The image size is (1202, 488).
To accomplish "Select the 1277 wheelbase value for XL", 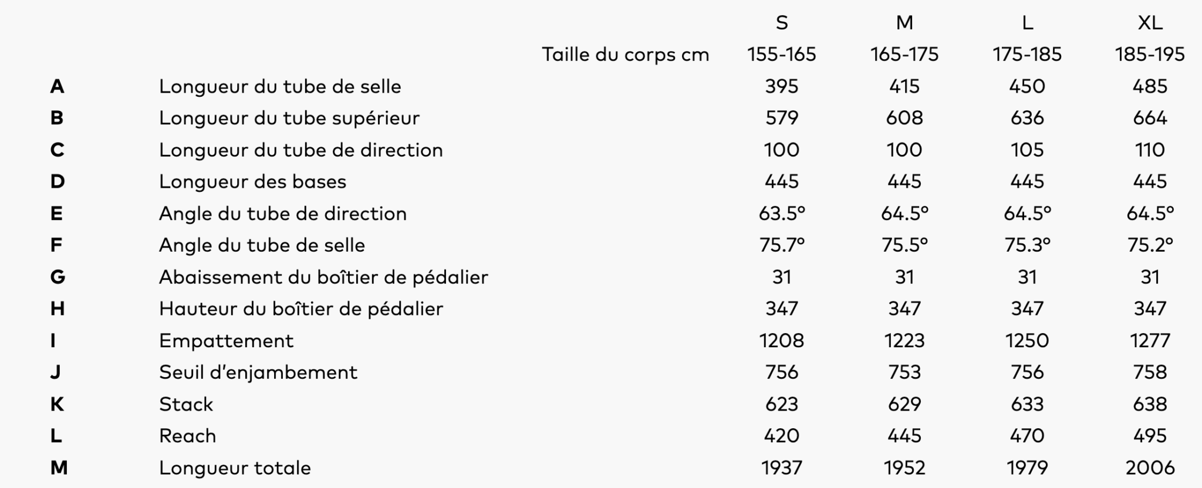I will (x=1150, y=341).
